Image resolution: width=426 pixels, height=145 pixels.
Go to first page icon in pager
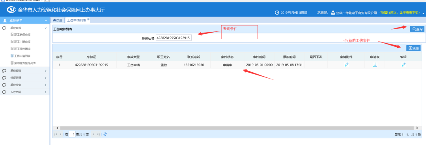[56, 134]
